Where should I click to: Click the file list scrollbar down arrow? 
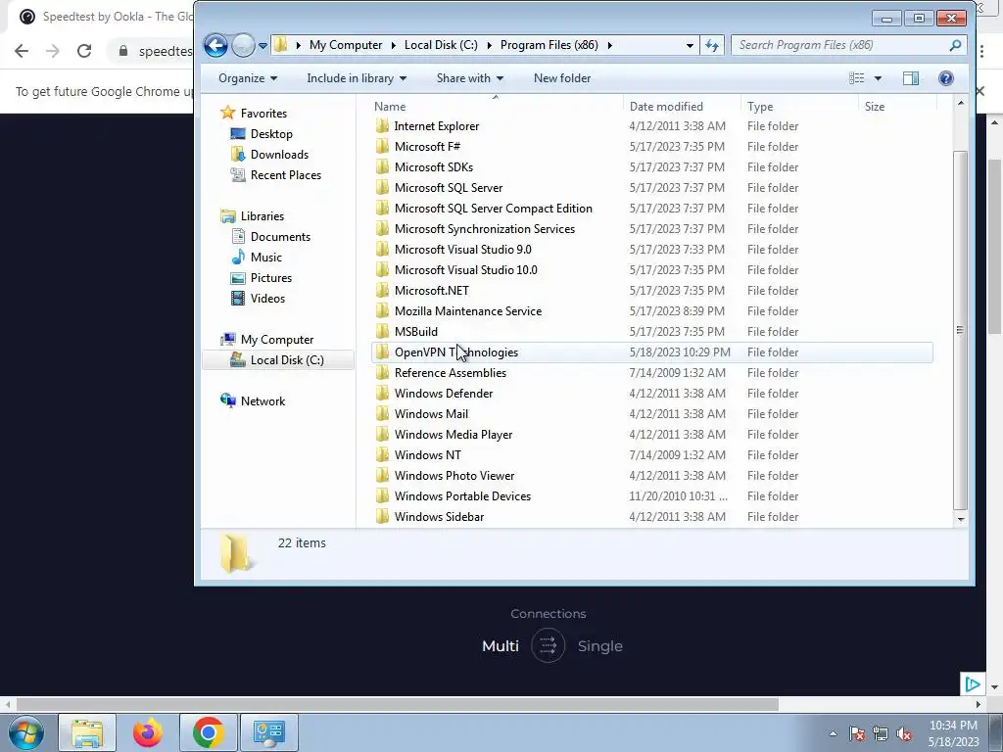(960, 519)
